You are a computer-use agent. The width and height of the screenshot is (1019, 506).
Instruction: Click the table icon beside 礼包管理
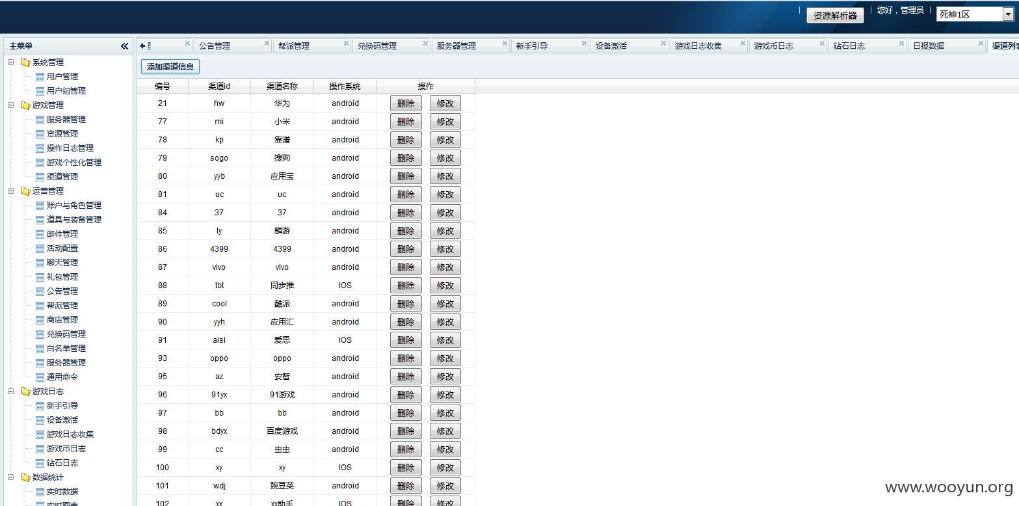[x=40, y=277]
